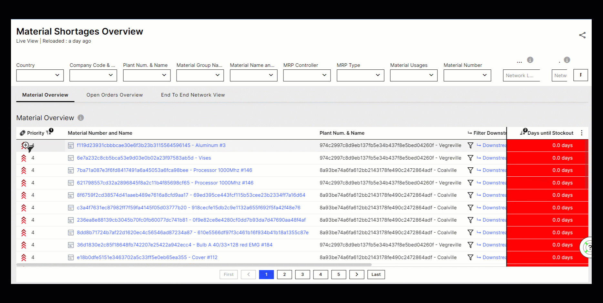Open the three-dot column options menu
Image resolution: width=603 pixels, height=303 pixels.
pyautogui.click(x=581, y=132)
